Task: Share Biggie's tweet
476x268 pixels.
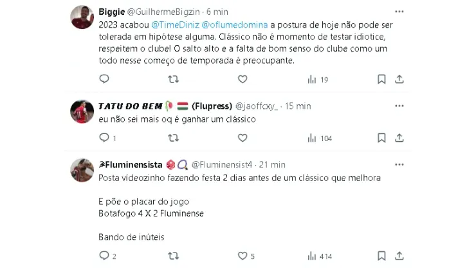Action: [x=399, y=79]
